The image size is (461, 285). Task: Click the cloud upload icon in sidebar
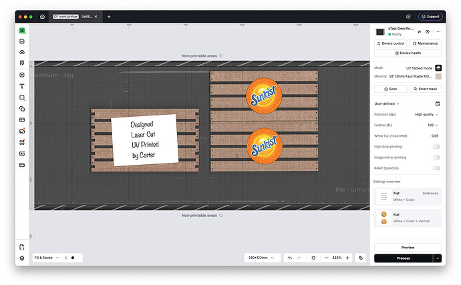click(x=22, y=52)
